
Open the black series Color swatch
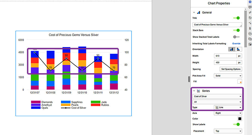coord(240,119)
